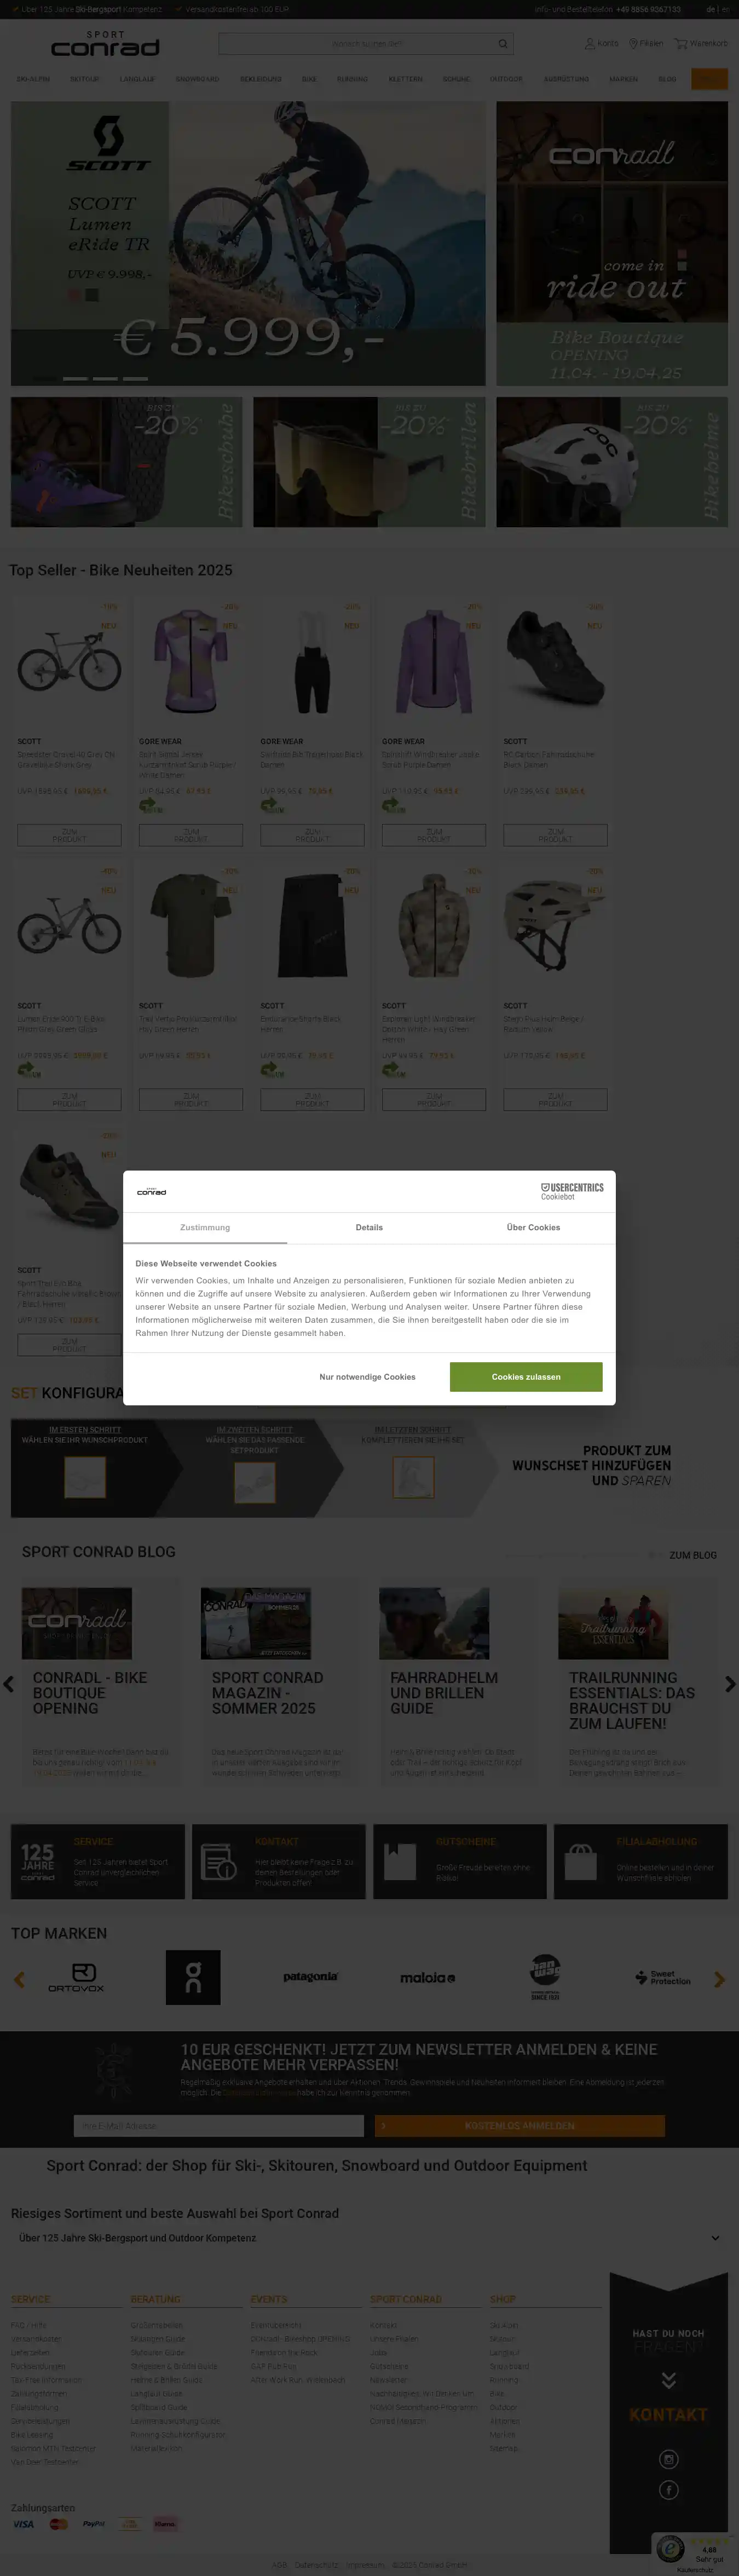Open Sport Conrad's Facebook icon

point(669,2489)
